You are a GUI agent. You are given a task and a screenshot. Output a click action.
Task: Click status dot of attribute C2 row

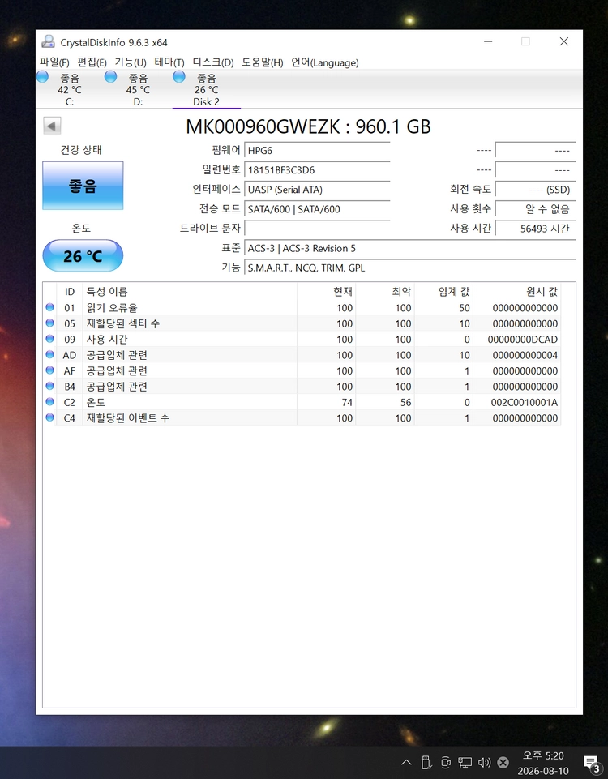pyautogui.click(x=49, y=401)
